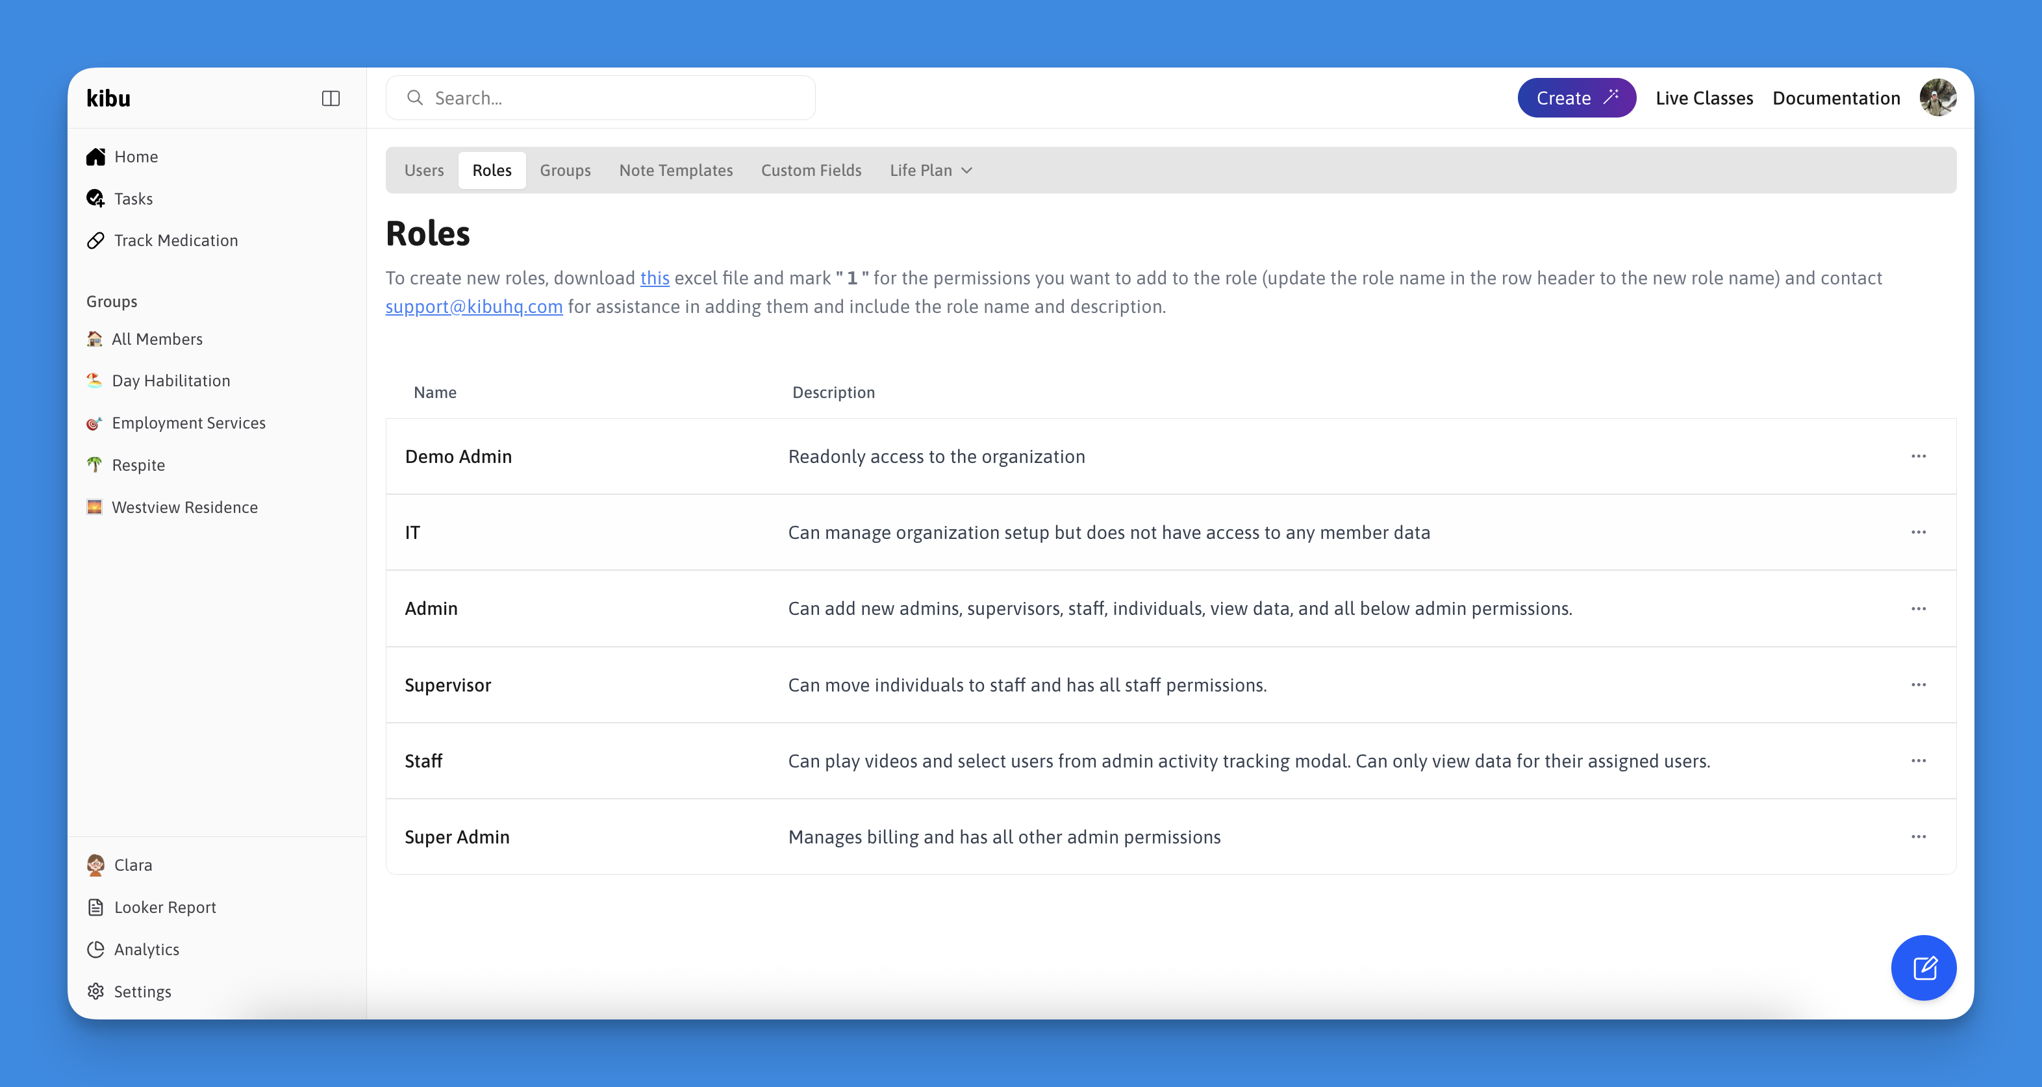Open options menu for Supervisor role
The width and height of the screenshot is (2042, 1087).
pos(1917,684)
